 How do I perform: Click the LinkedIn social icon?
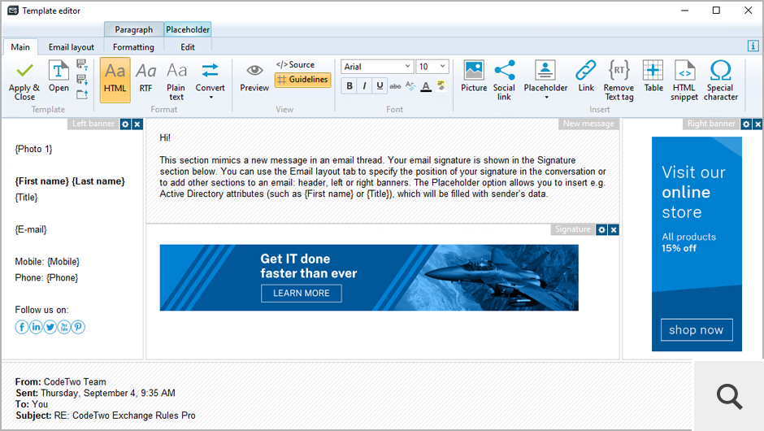click(36, 327)
